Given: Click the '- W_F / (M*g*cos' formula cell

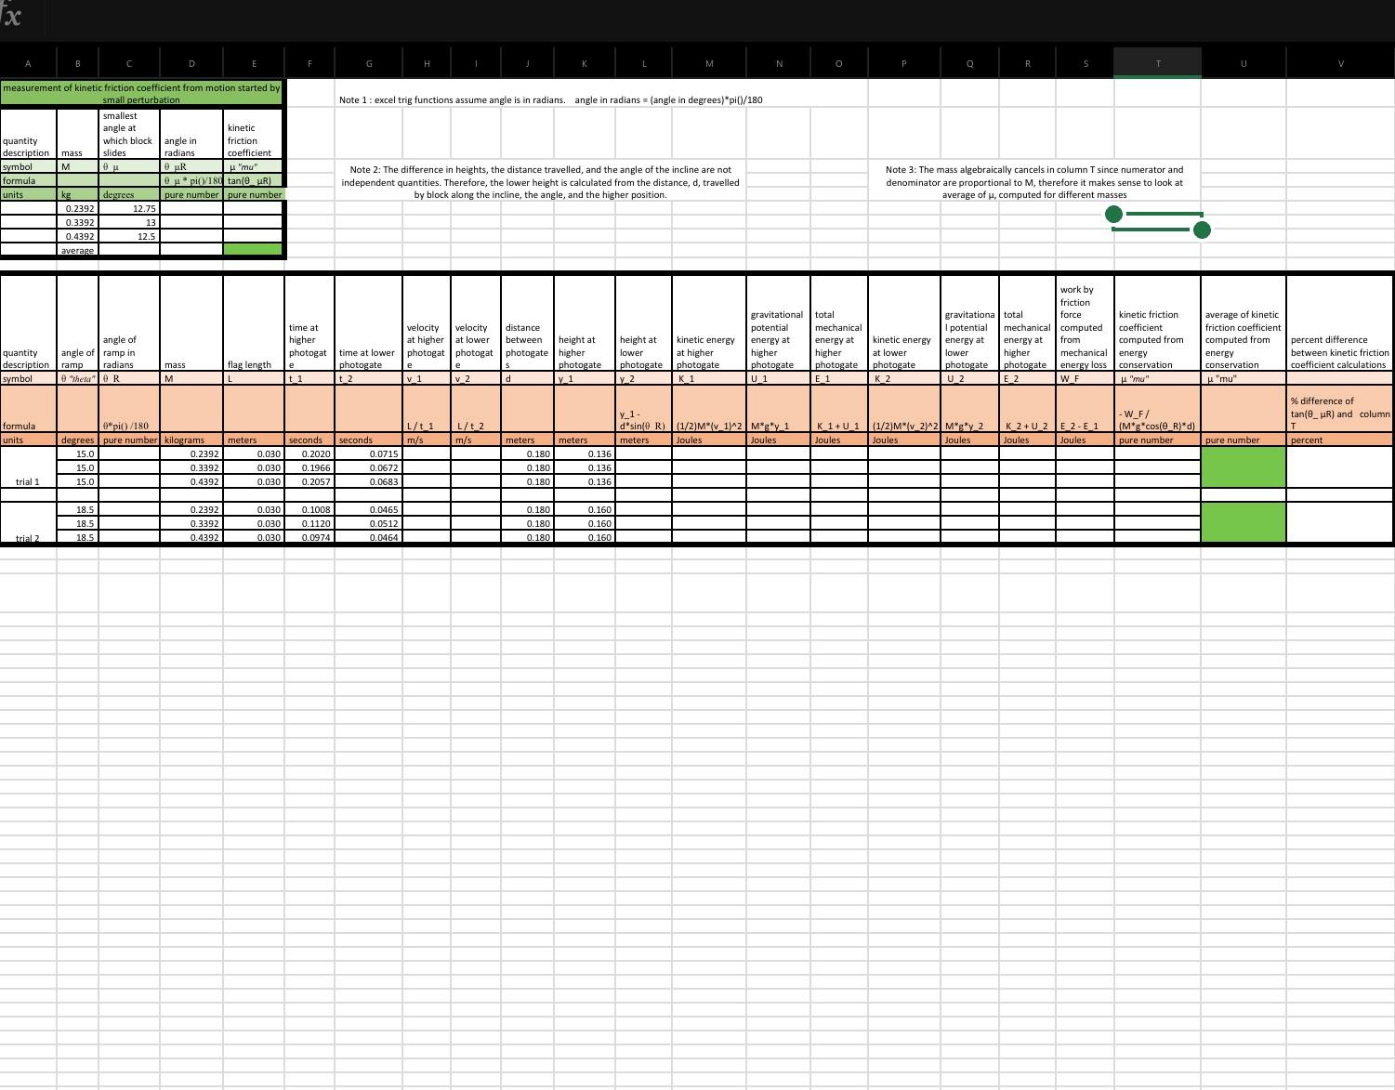Looking at the screenshot, I should tap(1157, 409).
